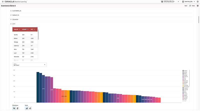Expand the CUSTOMER_ID section
The image size is (200, 111).
click(11, 11)
